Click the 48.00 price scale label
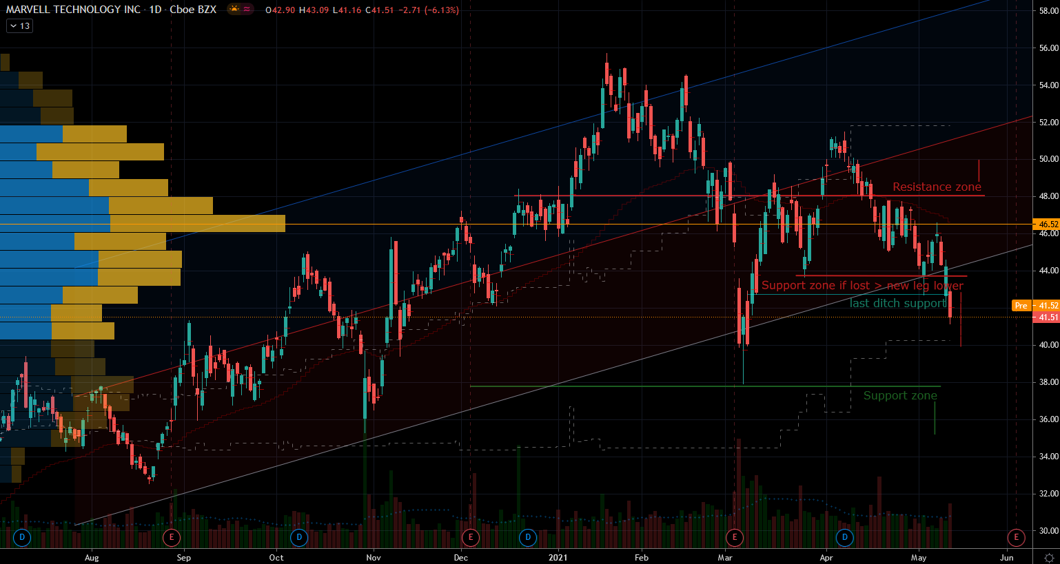The height and width of the screenshot is (564, 1060). [1049, 196]
